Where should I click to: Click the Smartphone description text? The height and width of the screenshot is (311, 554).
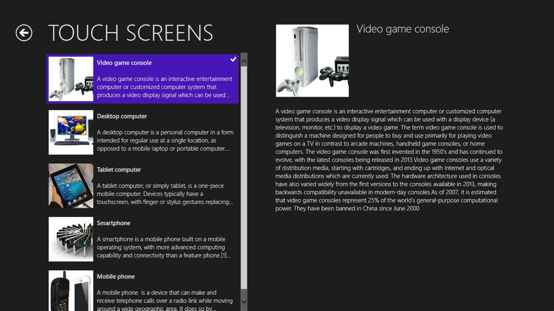coord(164,247)
